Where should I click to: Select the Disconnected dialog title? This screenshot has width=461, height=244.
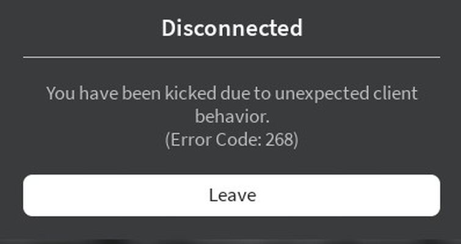coord(232,28)
